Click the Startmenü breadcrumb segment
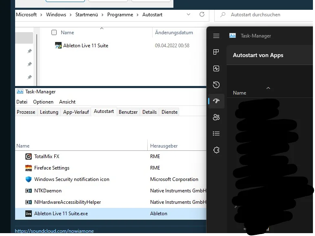 (x=87, y=15)
